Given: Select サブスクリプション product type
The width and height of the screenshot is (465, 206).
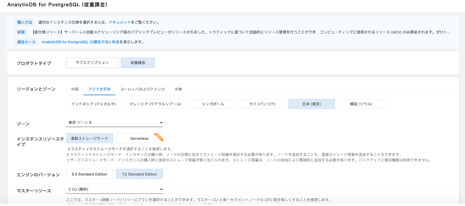Looking at the screenshot, I should point(92,63).
